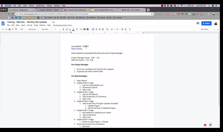Open the Open Sans font dropdown
This screenshot has width=223, height=132.
47,29
